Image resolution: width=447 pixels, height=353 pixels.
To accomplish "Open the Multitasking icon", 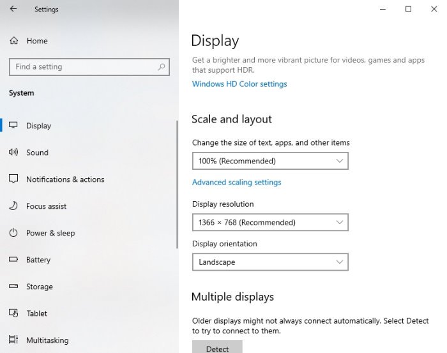I will pyautogui.click(x=13, y=340).
